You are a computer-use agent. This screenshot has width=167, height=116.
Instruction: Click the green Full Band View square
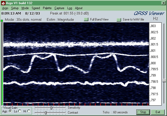coord(86,20)
